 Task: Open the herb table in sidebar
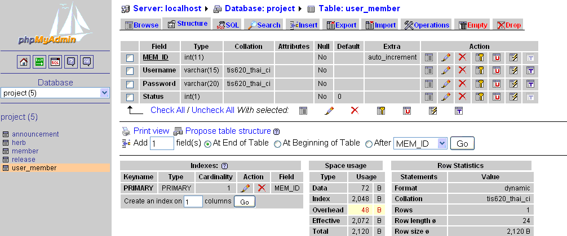click(x=19, y=143)
